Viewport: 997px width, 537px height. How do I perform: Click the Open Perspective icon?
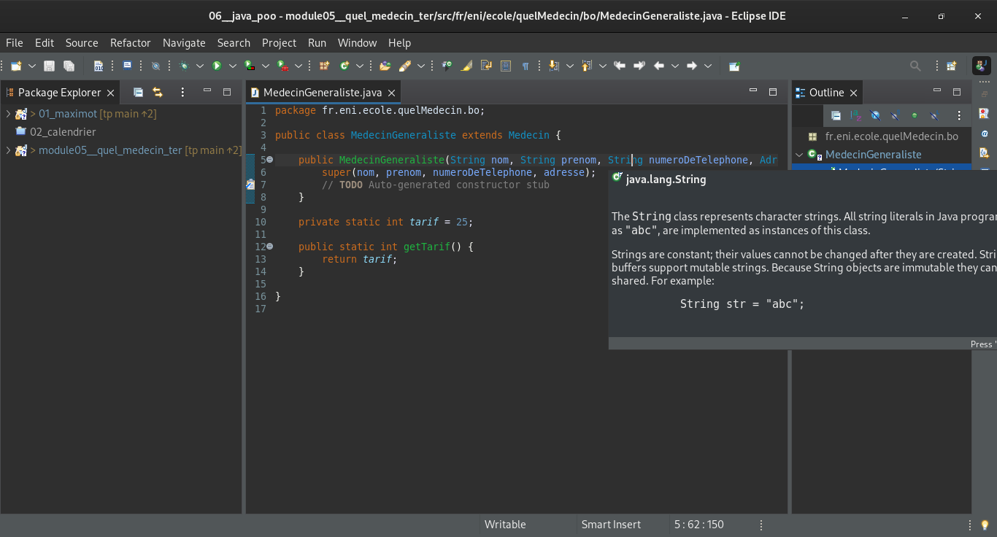pyautogui.click(x=952, y=66)
